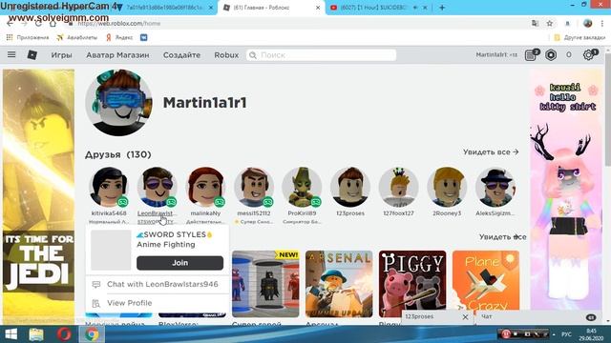Open the Roblox hamburger navigation menu
The height and width of the screenshot is (343, 611).
click(11, 54)
